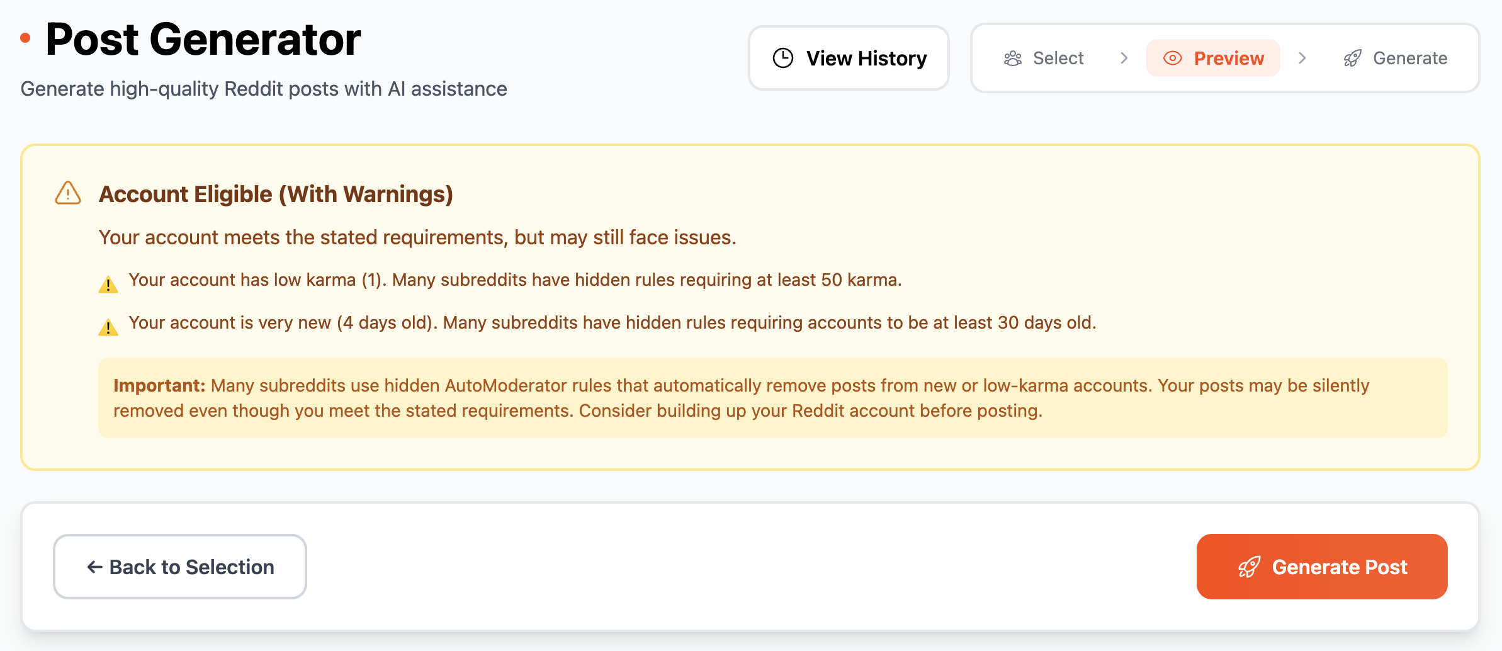Return via Back to Selection button
Viewport: 1502px width, 651px height.
coord(180,567)
